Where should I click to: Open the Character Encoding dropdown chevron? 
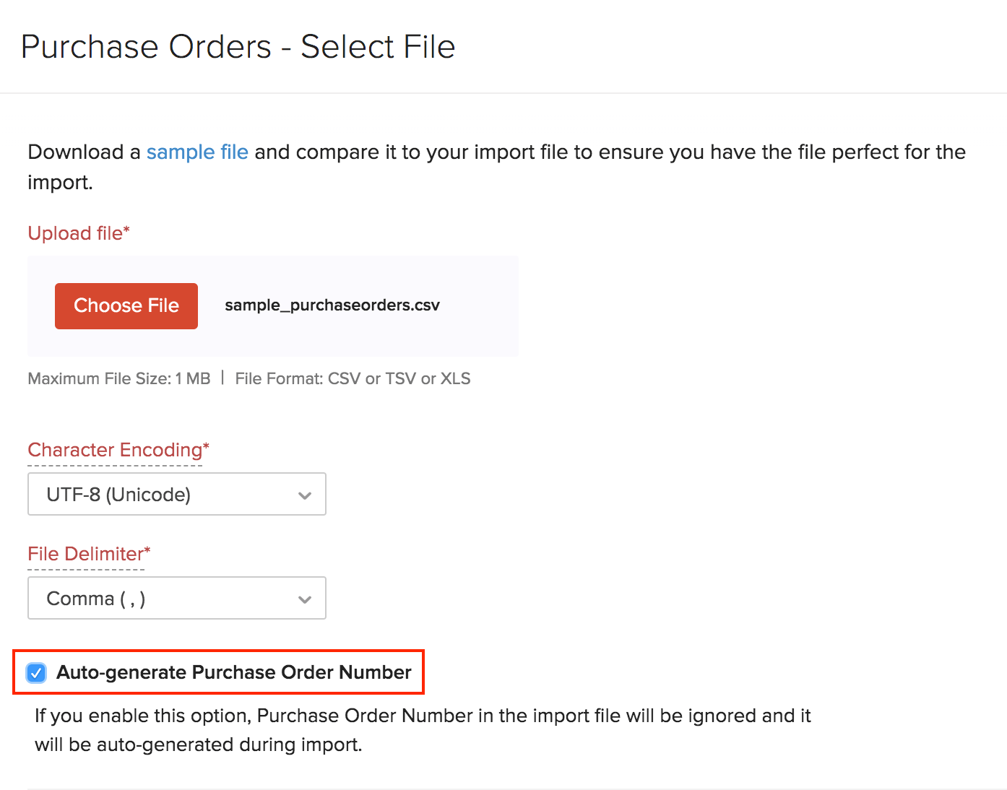304,494
